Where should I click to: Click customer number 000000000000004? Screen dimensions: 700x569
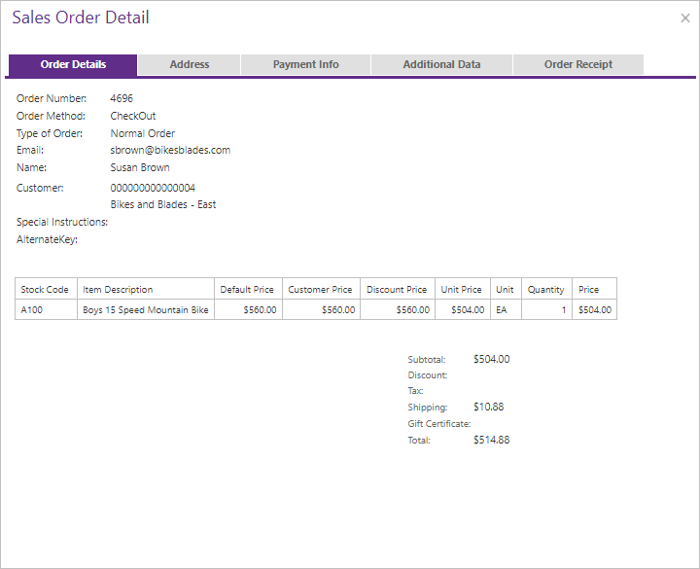(x=153, y=188)
